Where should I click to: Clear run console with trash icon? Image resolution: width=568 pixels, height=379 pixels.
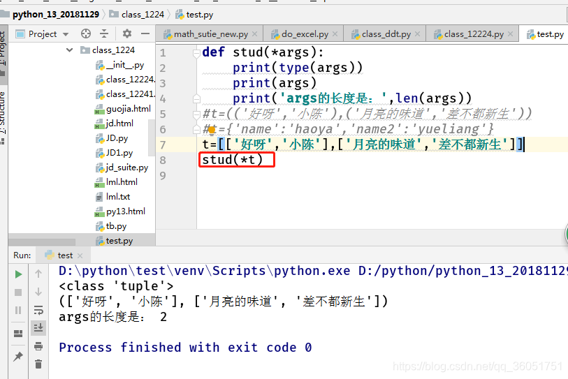click(x=38, y=364)
